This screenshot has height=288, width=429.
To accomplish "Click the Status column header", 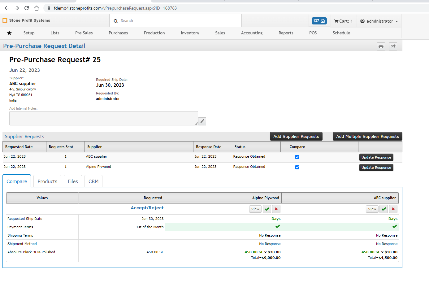I will point(256,147).
